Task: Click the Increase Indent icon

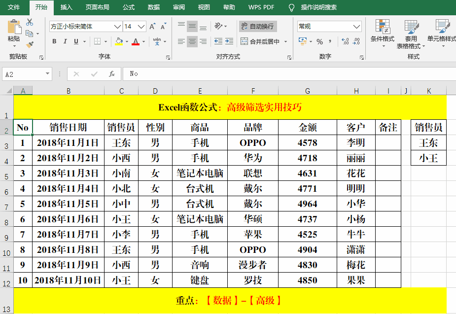Action: pyautogui.click(x=230, y=41)
